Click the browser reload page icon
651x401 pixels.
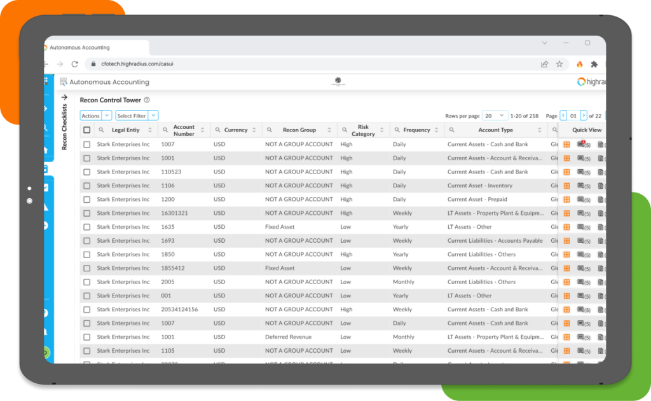74,64
